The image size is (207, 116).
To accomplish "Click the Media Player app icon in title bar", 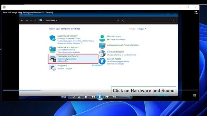I will pyautogui.click(x=4, y=7).
